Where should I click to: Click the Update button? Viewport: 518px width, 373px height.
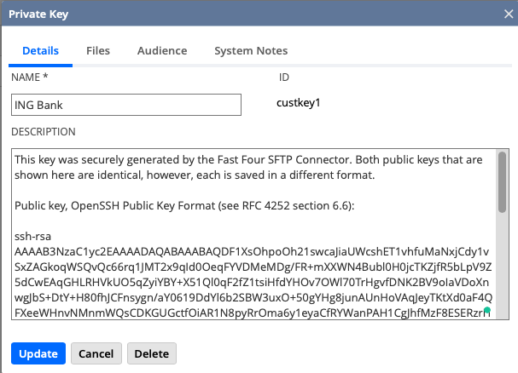pyautogui.click(x=38, y=353)
